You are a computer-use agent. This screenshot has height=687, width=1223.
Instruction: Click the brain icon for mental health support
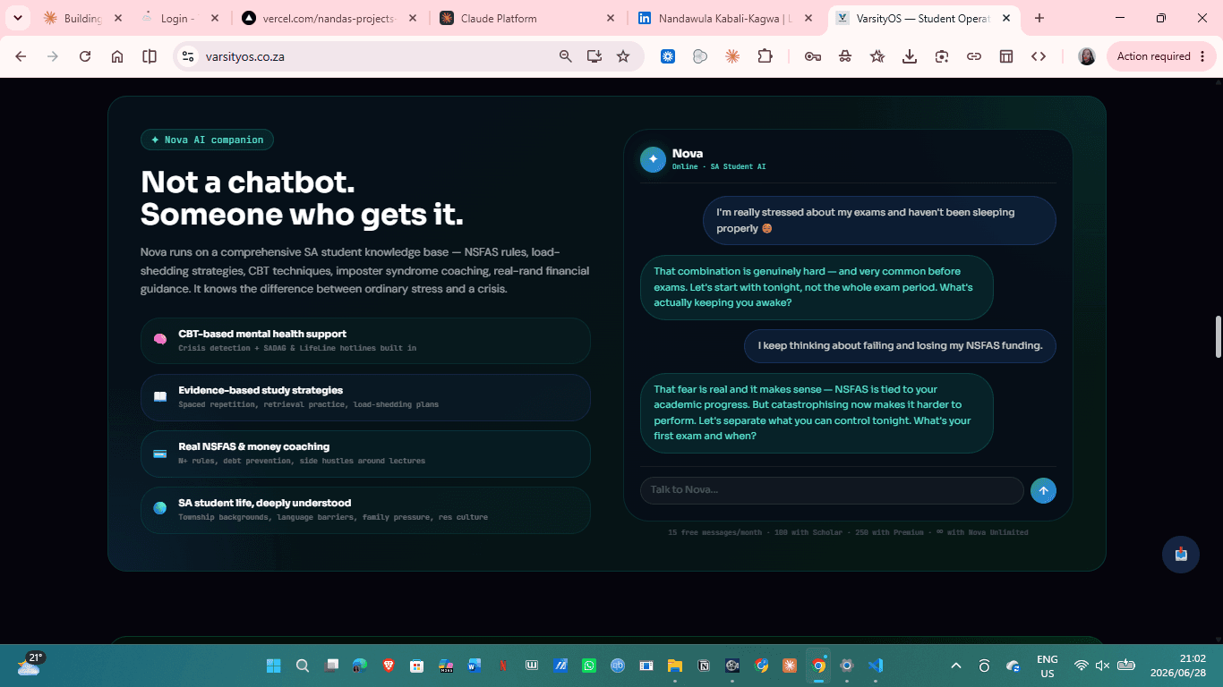tap(159, 340)
